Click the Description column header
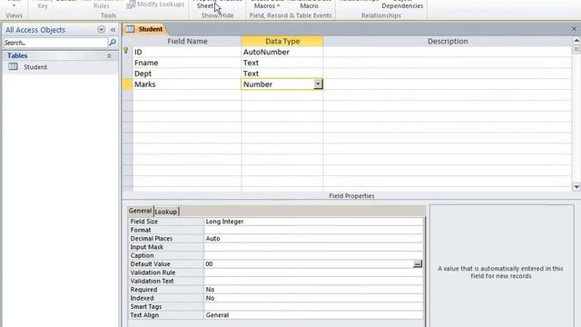The width and height of the screenshot is (581, 327). tap(448, 41)
